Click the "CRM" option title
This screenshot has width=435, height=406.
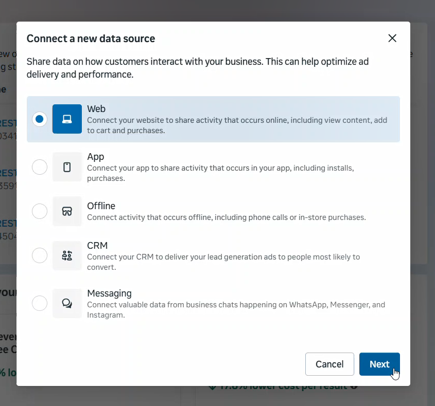97,246
